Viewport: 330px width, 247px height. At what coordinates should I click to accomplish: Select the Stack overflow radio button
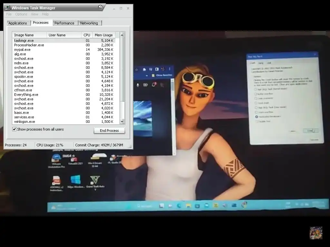pos(256,112)
